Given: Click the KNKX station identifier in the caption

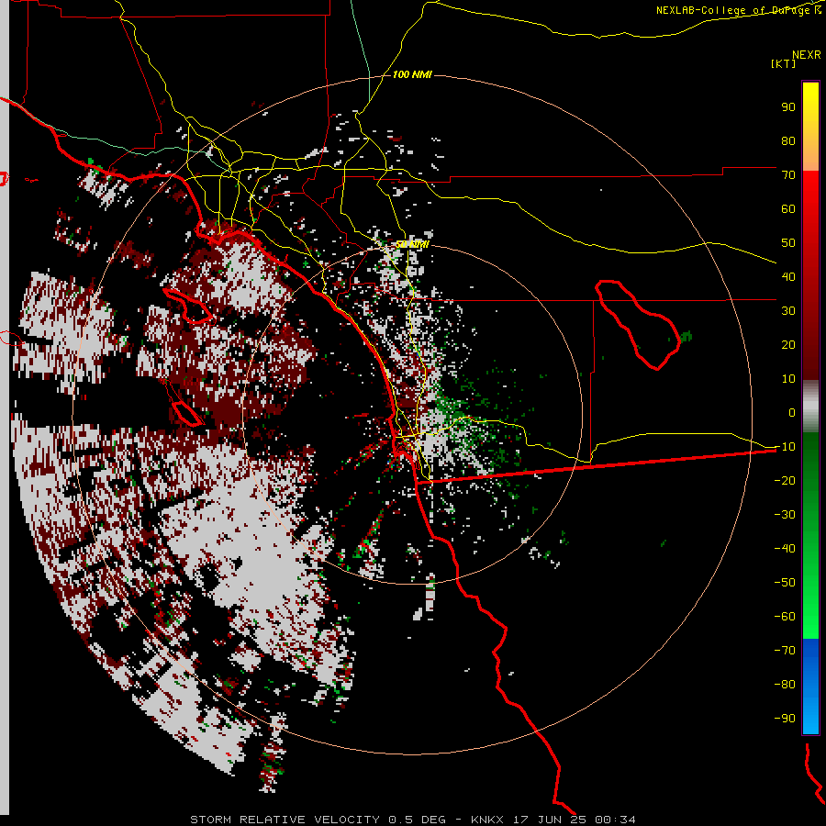Looking at the screenshot, I should 487,820.
